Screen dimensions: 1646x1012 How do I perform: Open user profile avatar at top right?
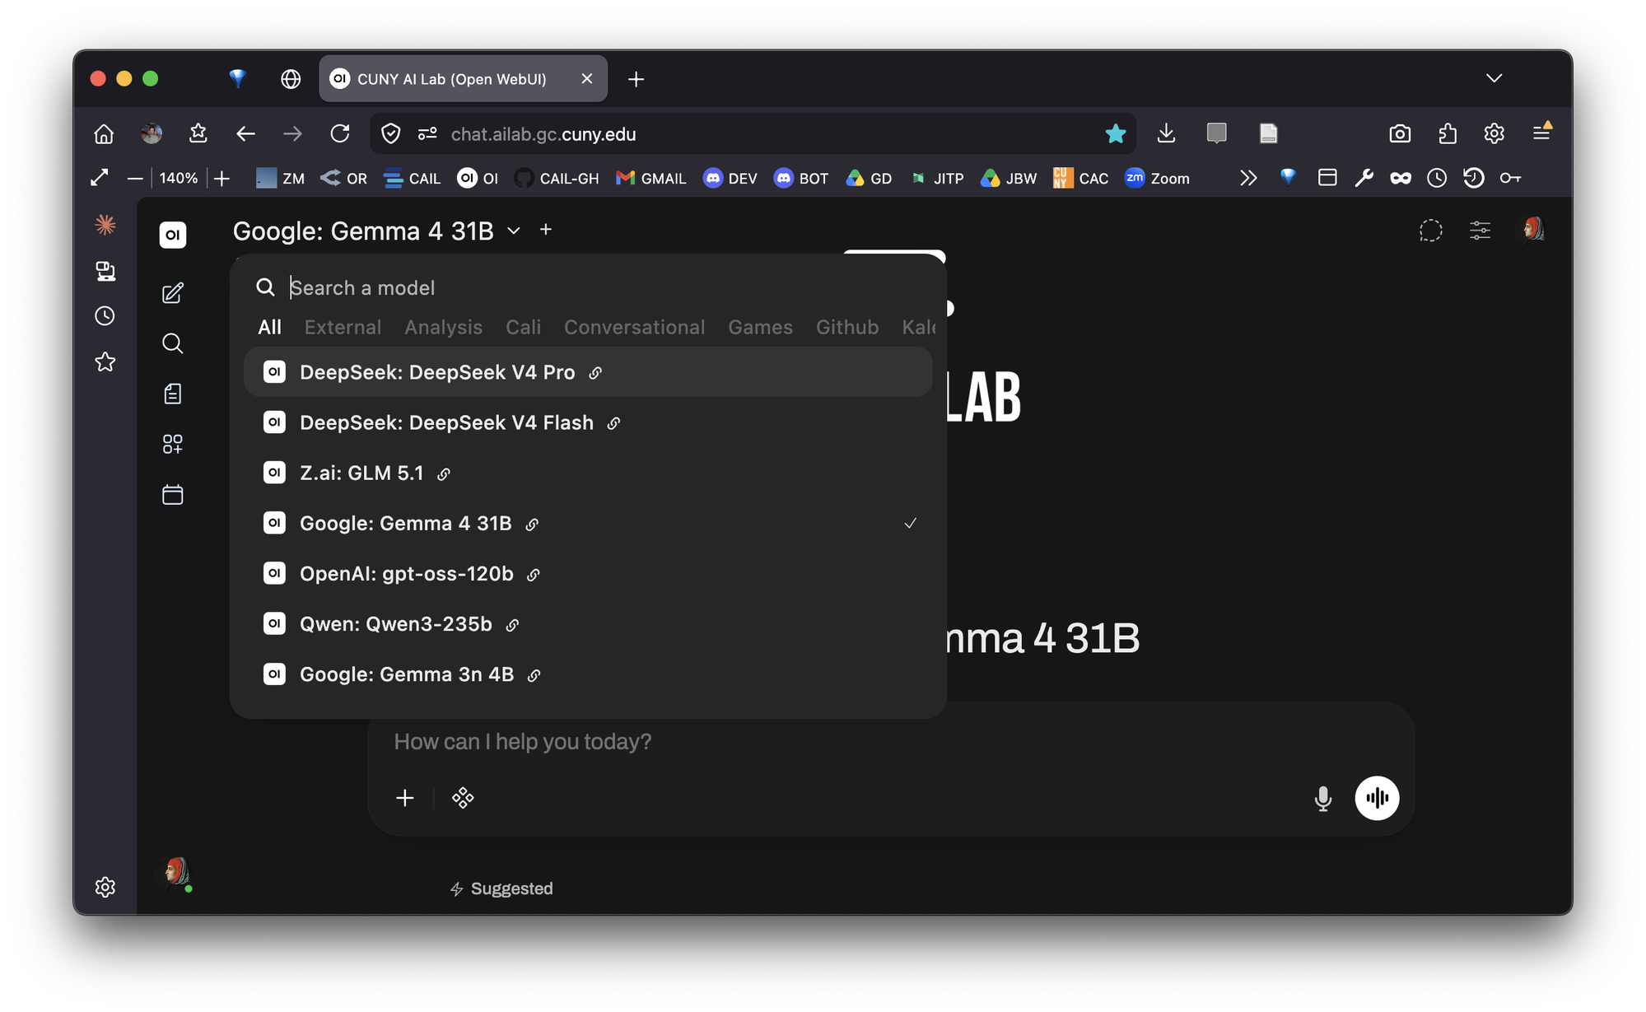pyautogui.click(x=1532, y=230)
